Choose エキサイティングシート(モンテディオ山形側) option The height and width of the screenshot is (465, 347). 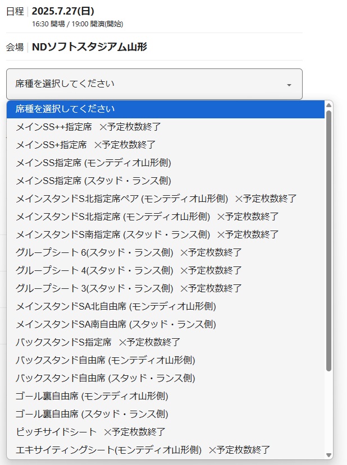click(x=165, y=450)
